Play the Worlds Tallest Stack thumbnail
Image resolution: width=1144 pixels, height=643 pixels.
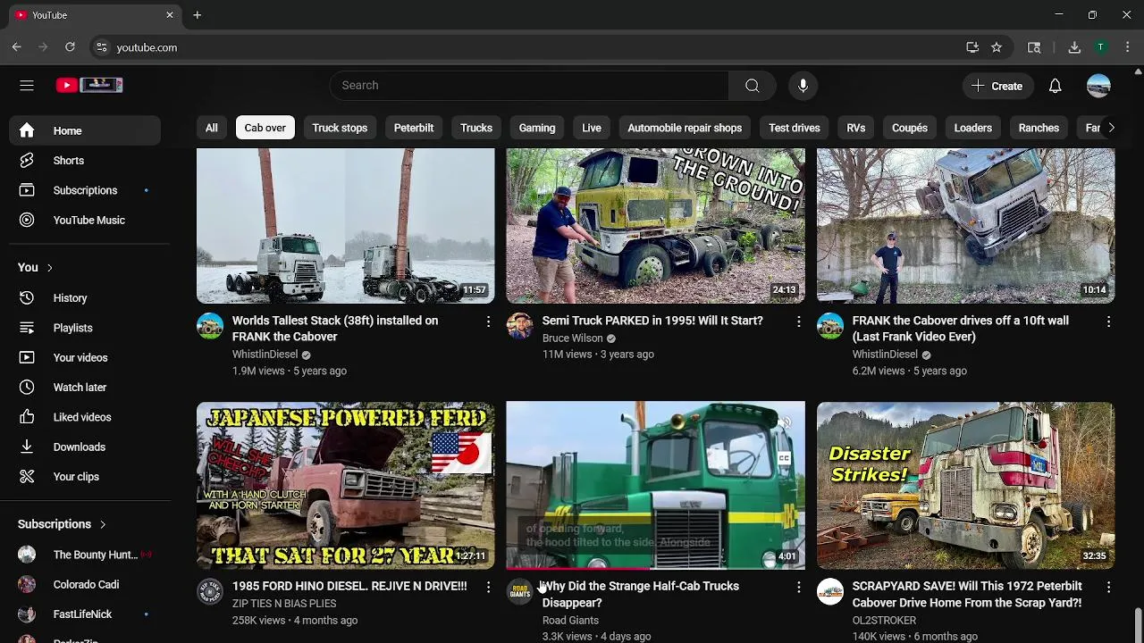(x=345, y=226)
